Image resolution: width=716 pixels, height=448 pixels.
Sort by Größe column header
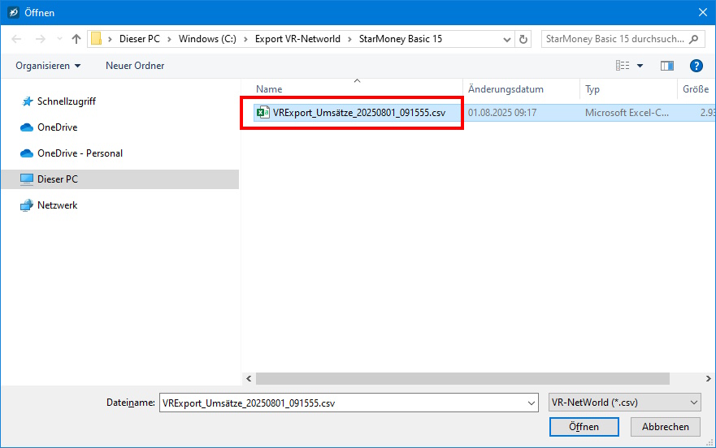pos(696,89)
